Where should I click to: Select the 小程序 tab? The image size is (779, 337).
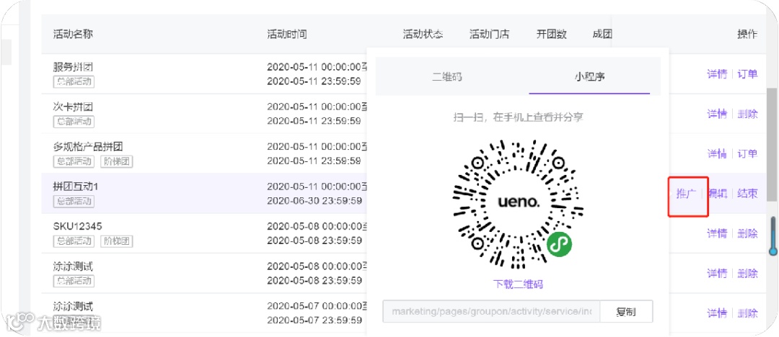coord(589,76)
